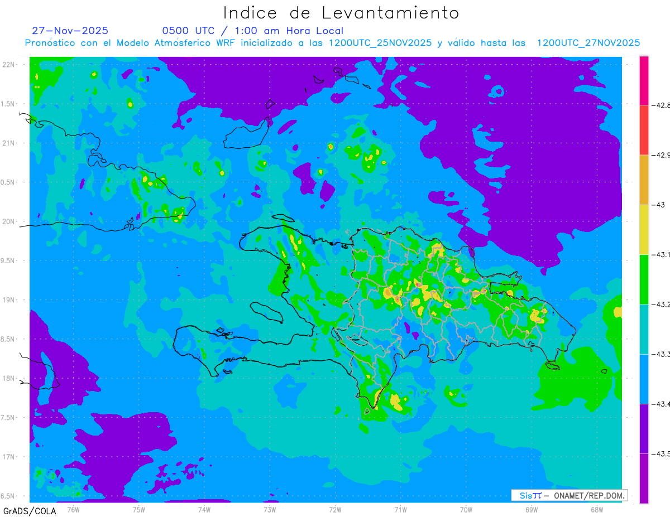Viewport: 670px width, 517px height.
Task: Choose the teal legend band below -43.2
Action: pyautogui.click(x=644, y=329)
